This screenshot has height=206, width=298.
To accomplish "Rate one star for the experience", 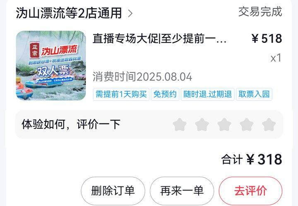I will tap(180, 125).
